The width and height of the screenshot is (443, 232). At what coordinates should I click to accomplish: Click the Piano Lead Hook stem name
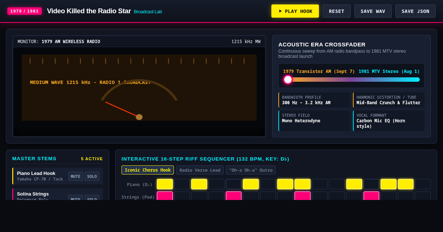coord(36,173)
